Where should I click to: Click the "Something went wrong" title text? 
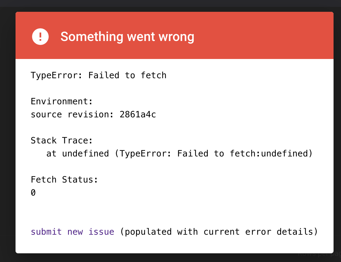point(127,37)
